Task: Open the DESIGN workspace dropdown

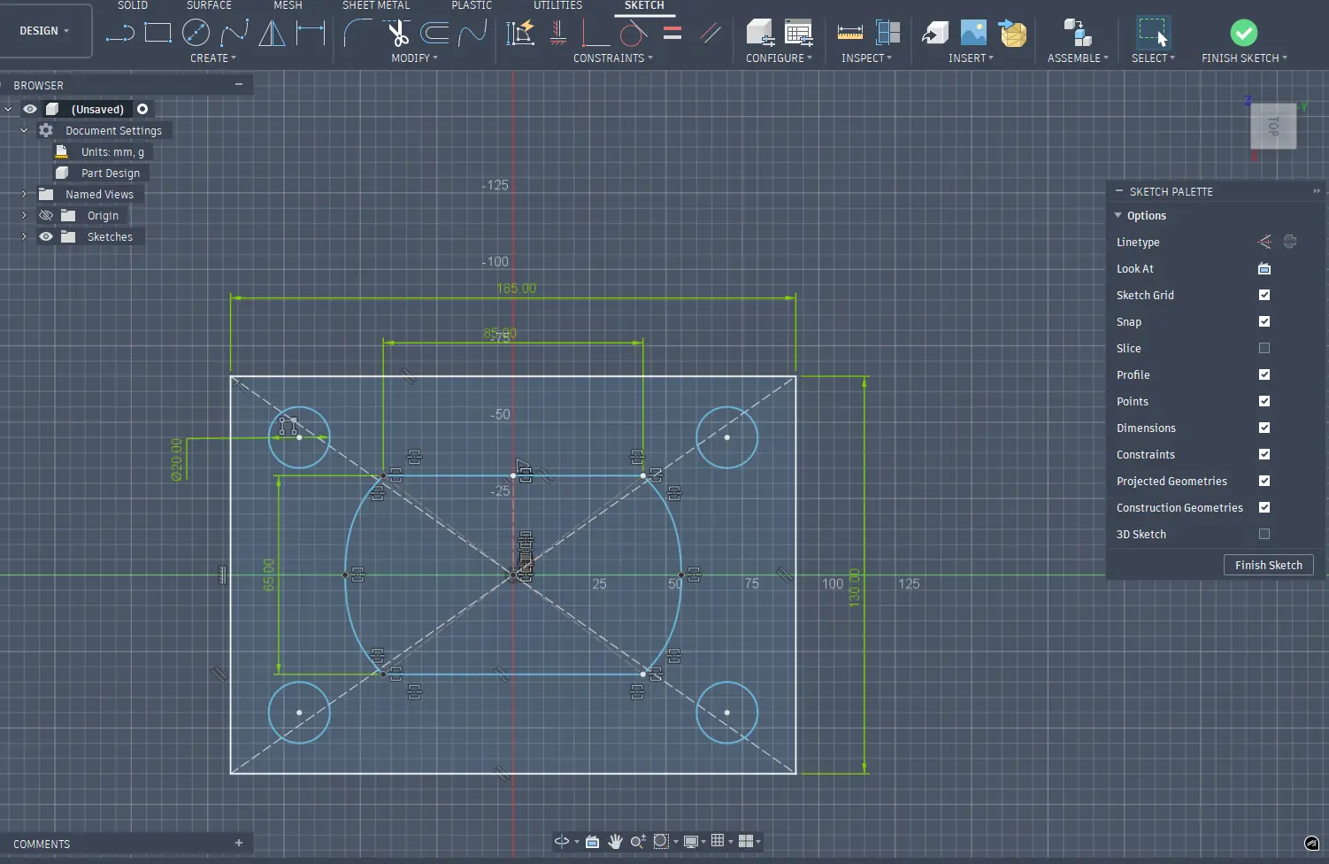Action: [x=45, y=31]
